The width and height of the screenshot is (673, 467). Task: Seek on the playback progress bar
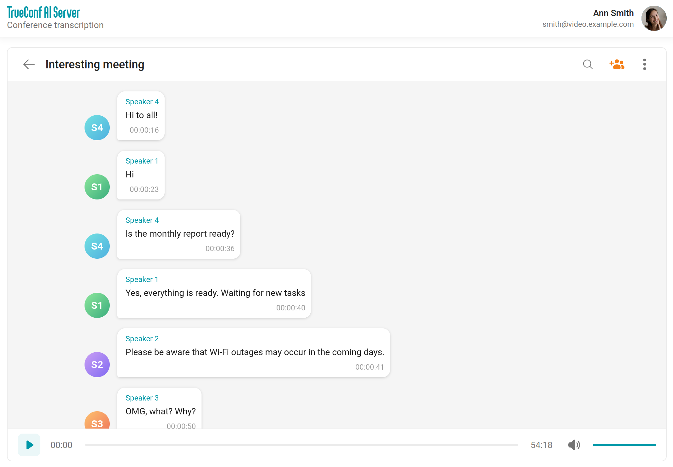[x=301, y=445]
